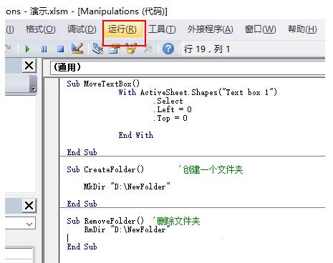Screen dimensions: 333x263
Task: Open the Properties Window toolbar icon
Action: pyautogui.click(x=115, y=49)
